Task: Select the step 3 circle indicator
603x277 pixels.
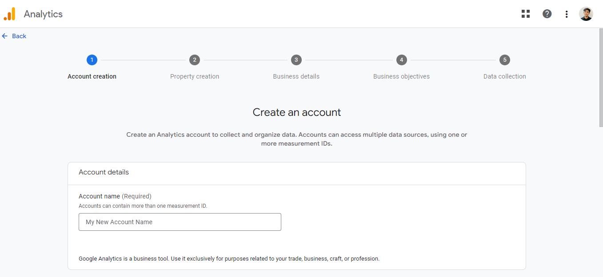Action: click(296, 60)
